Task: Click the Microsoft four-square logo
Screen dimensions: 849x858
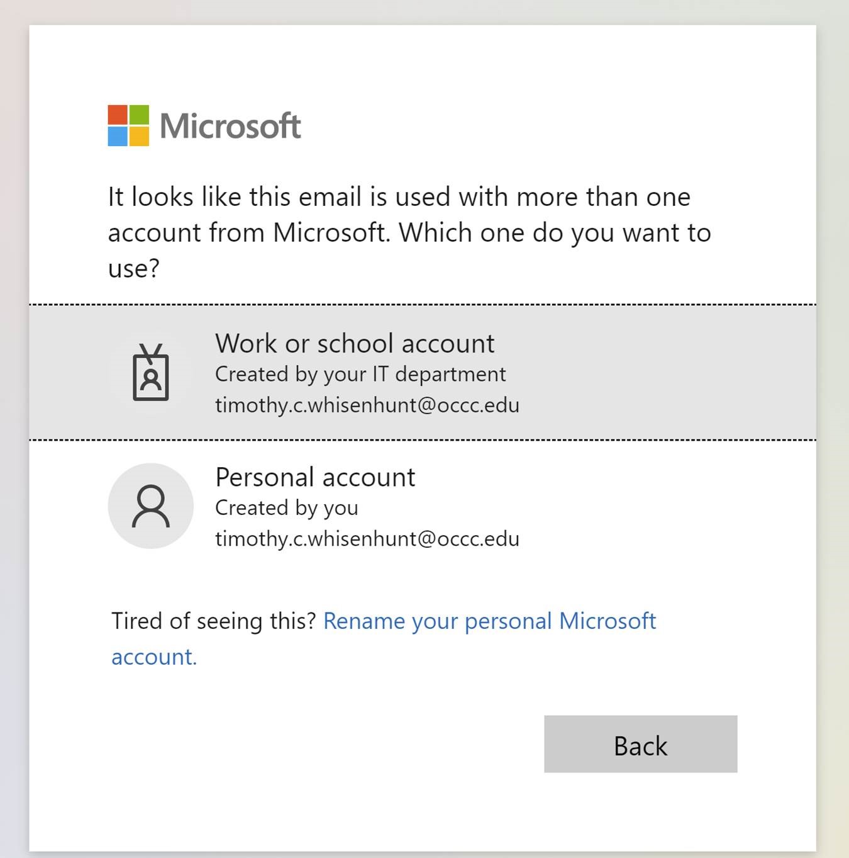Action: [128, 125]
